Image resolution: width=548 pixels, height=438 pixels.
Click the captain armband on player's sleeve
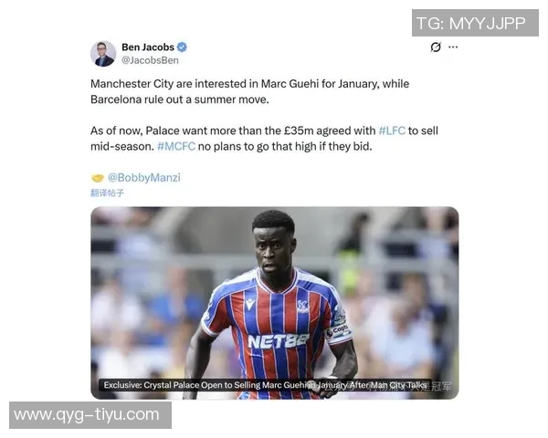pyautogui.click(x=338, y=331)
